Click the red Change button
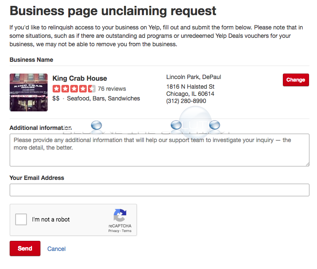This screenshot has height=269, width=317. click(x=296, y=80)
